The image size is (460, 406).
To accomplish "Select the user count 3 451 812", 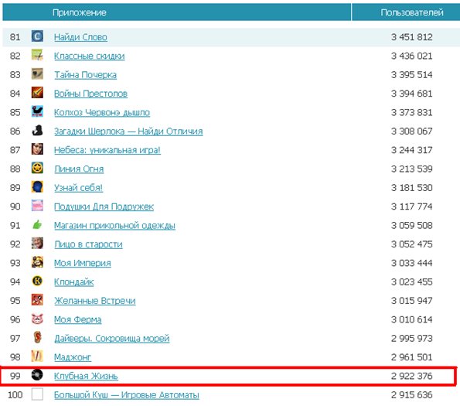I will point(411,37).
